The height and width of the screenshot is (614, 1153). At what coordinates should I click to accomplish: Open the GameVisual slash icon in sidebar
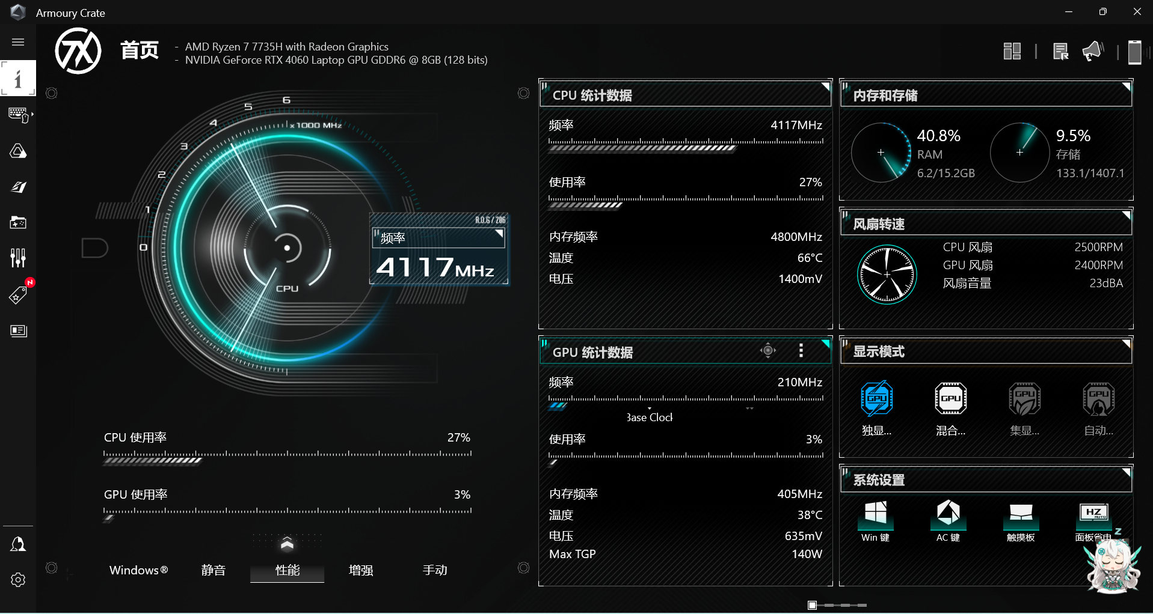18,187
